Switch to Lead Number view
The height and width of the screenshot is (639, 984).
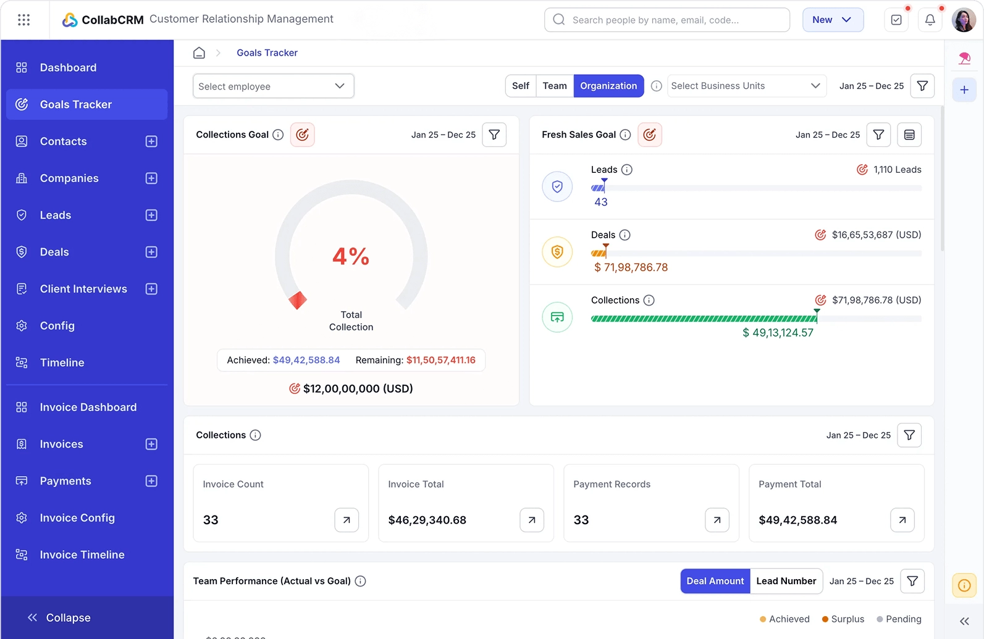pos(786,581)
